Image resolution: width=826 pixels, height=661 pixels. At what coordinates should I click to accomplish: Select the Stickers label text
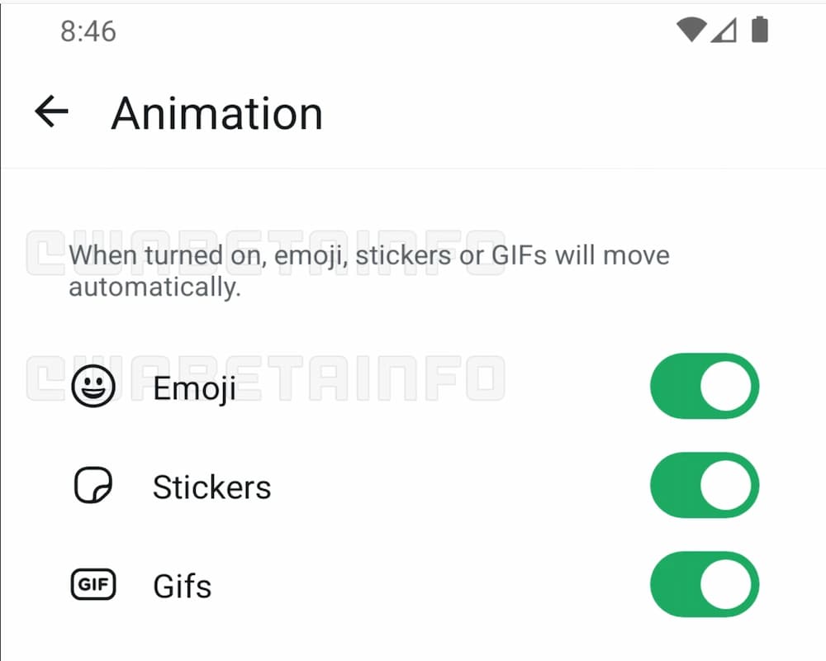click(211, 487)
